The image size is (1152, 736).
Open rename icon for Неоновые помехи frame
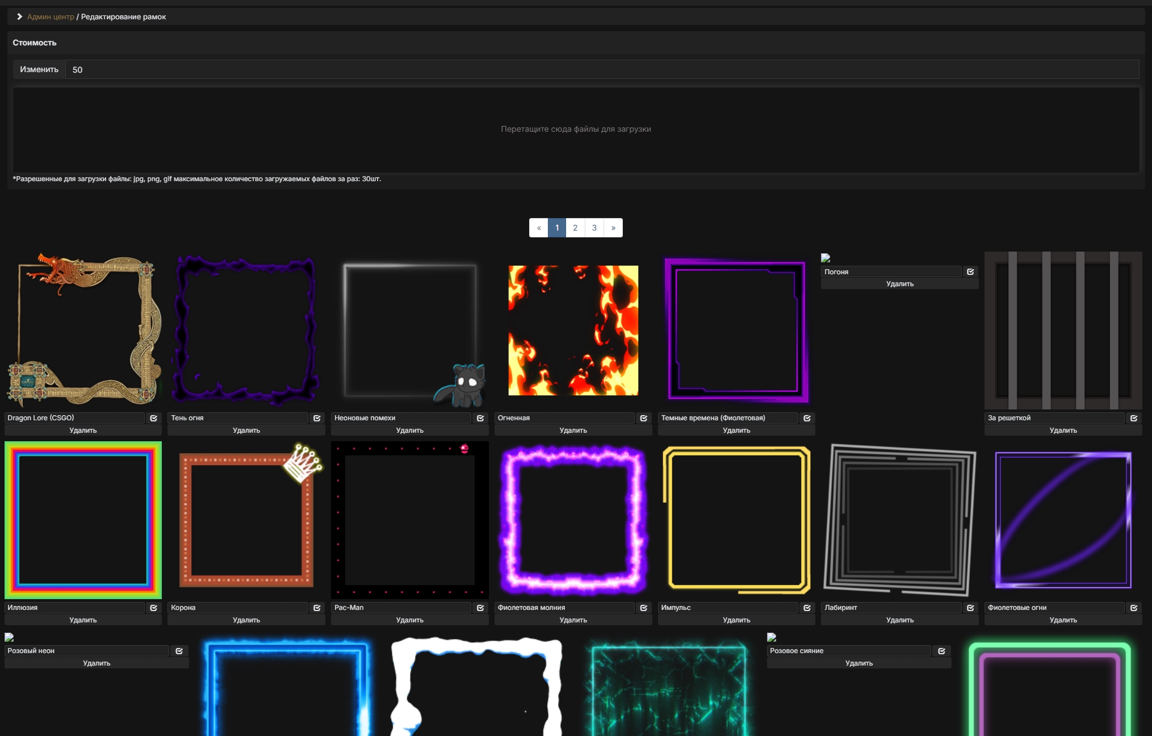(480, 417)
